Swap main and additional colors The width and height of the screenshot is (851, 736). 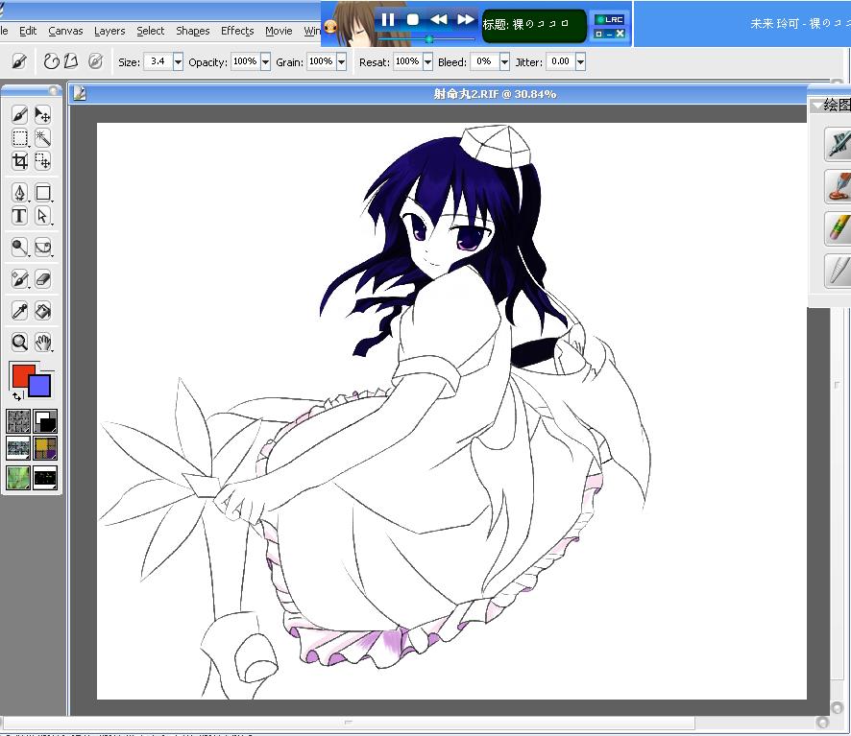tap(17, 396)
